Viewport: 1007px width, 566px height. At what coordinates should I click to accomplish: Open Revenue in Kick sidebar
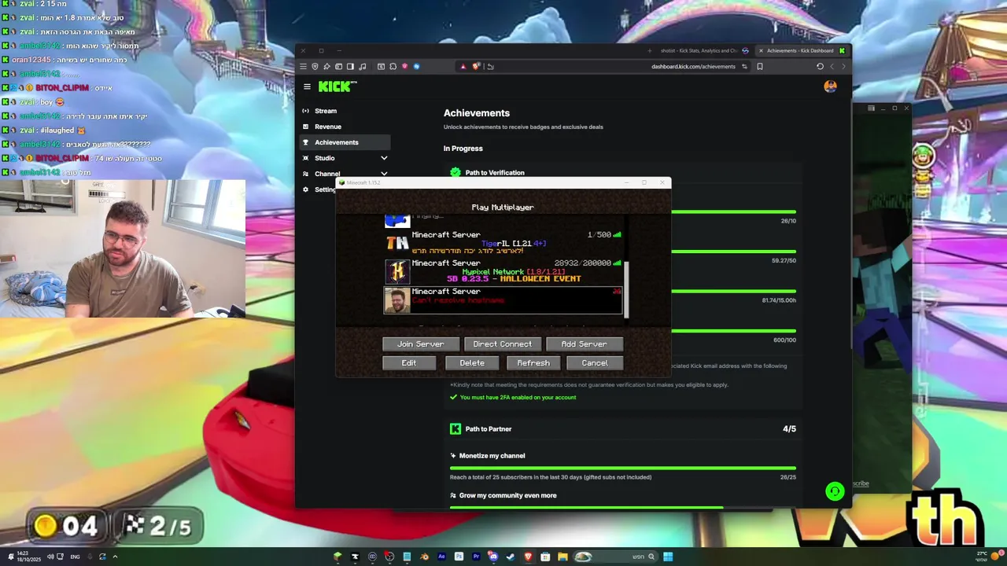[x=328, y=127]
